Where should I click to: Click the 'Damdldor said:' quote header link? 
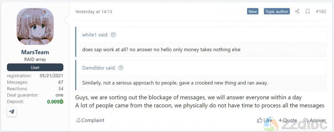click(99, 68)
